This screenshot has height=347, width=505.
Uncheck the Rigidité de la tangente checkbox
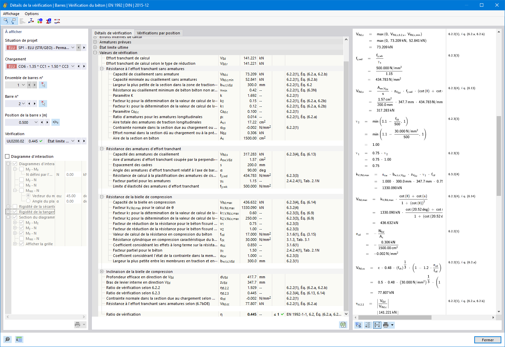pyautogui.click(x=15, y=212)
